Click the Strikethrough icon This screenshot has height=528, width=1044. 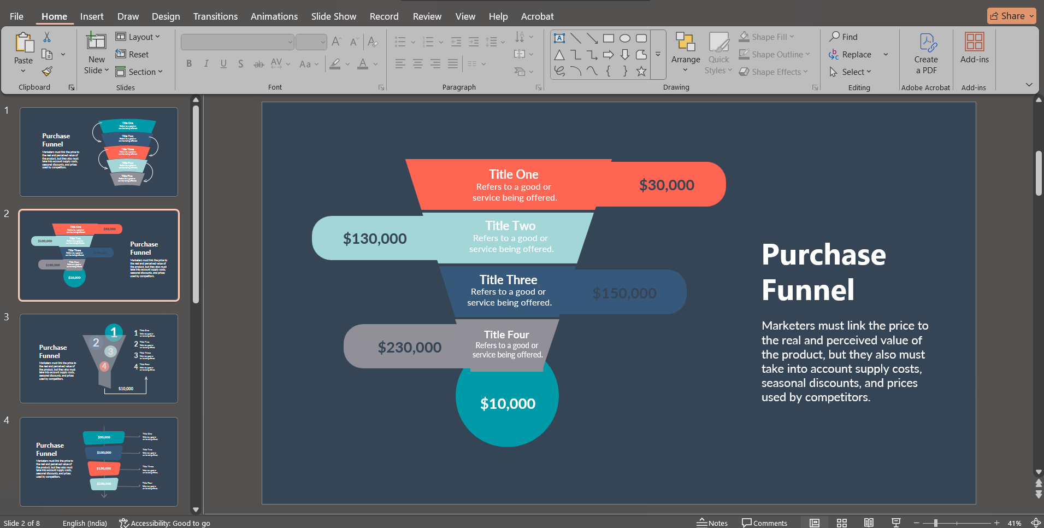(257, 64)
